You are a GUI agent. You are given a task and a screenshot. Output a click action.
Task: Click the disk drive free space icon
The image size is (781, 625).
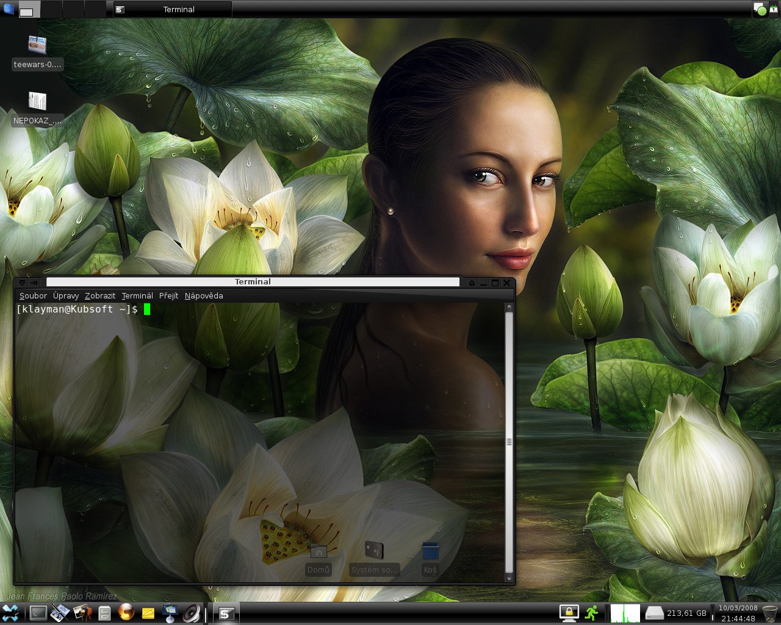click(654, 613)
